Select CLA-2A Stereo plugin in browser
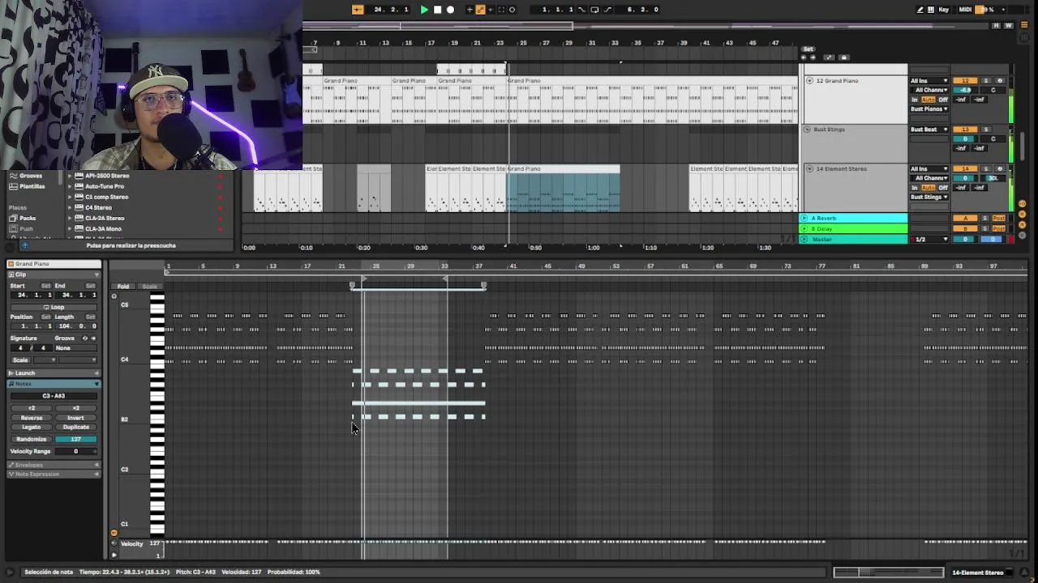Image resolution: width=1038 pixels, height=583 pixels. (105, 219)
